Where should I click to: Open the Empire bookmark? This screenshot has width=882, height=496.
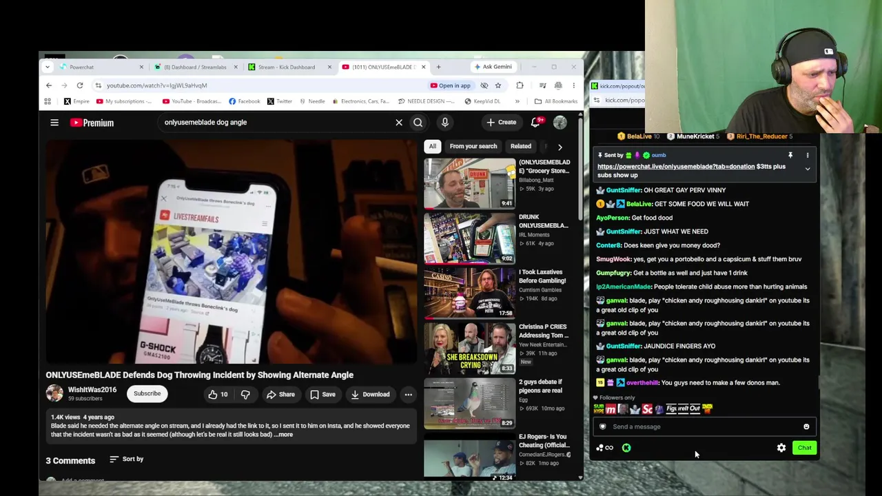tap(76, 101)
